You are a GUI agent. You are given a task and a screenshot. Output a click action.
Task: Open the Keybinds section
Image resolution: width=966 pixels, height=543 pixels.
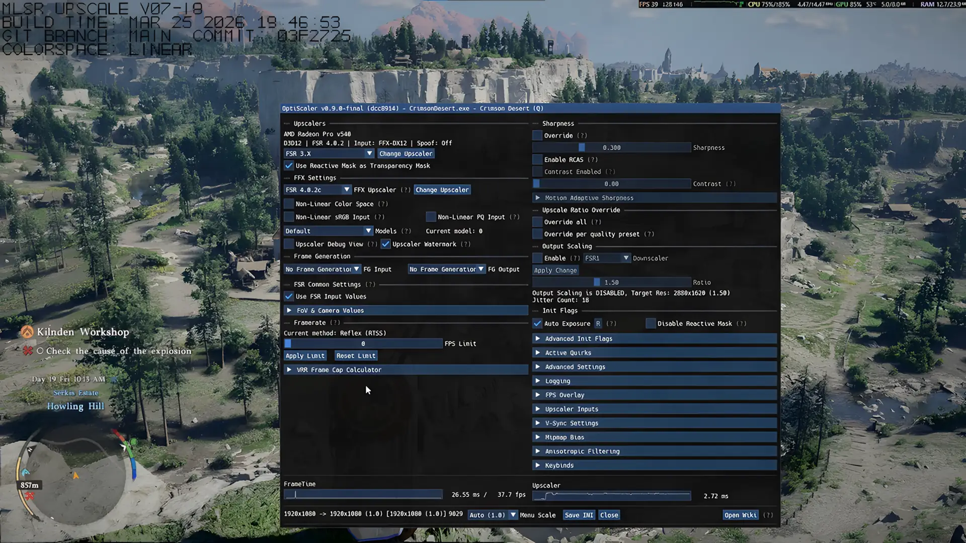(655, 466)
